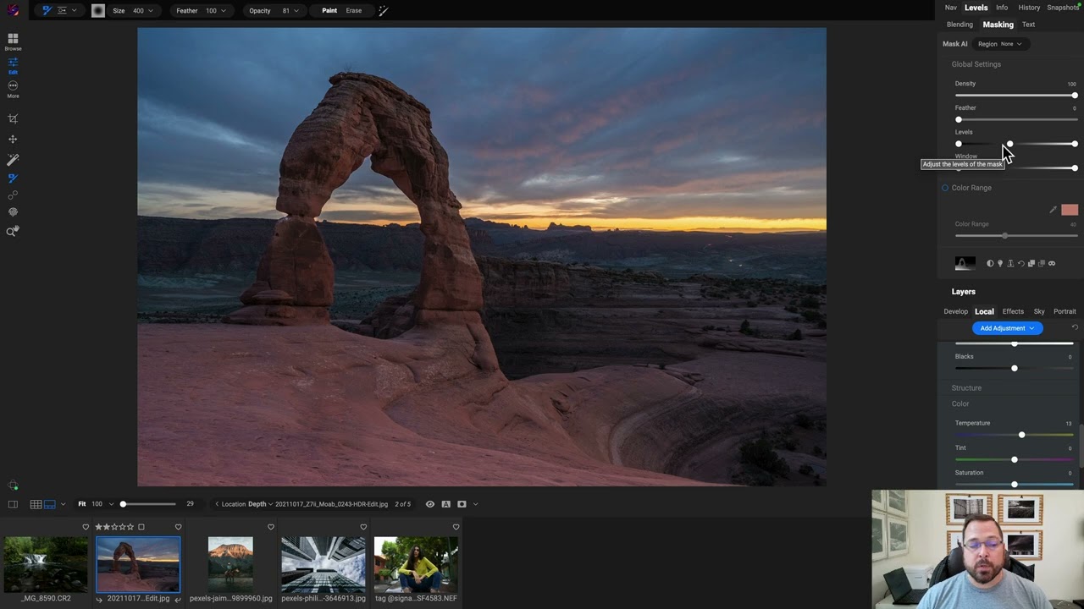The image size is (1084, 609).
Task: Select the Local adjustment brush tool
Action: pyautogui.click(x=13, y=159)
